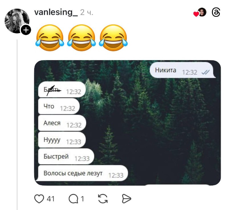228x210 pixels.
Task: Repost using the circular arrows icon
Action: tap(103, 199)
